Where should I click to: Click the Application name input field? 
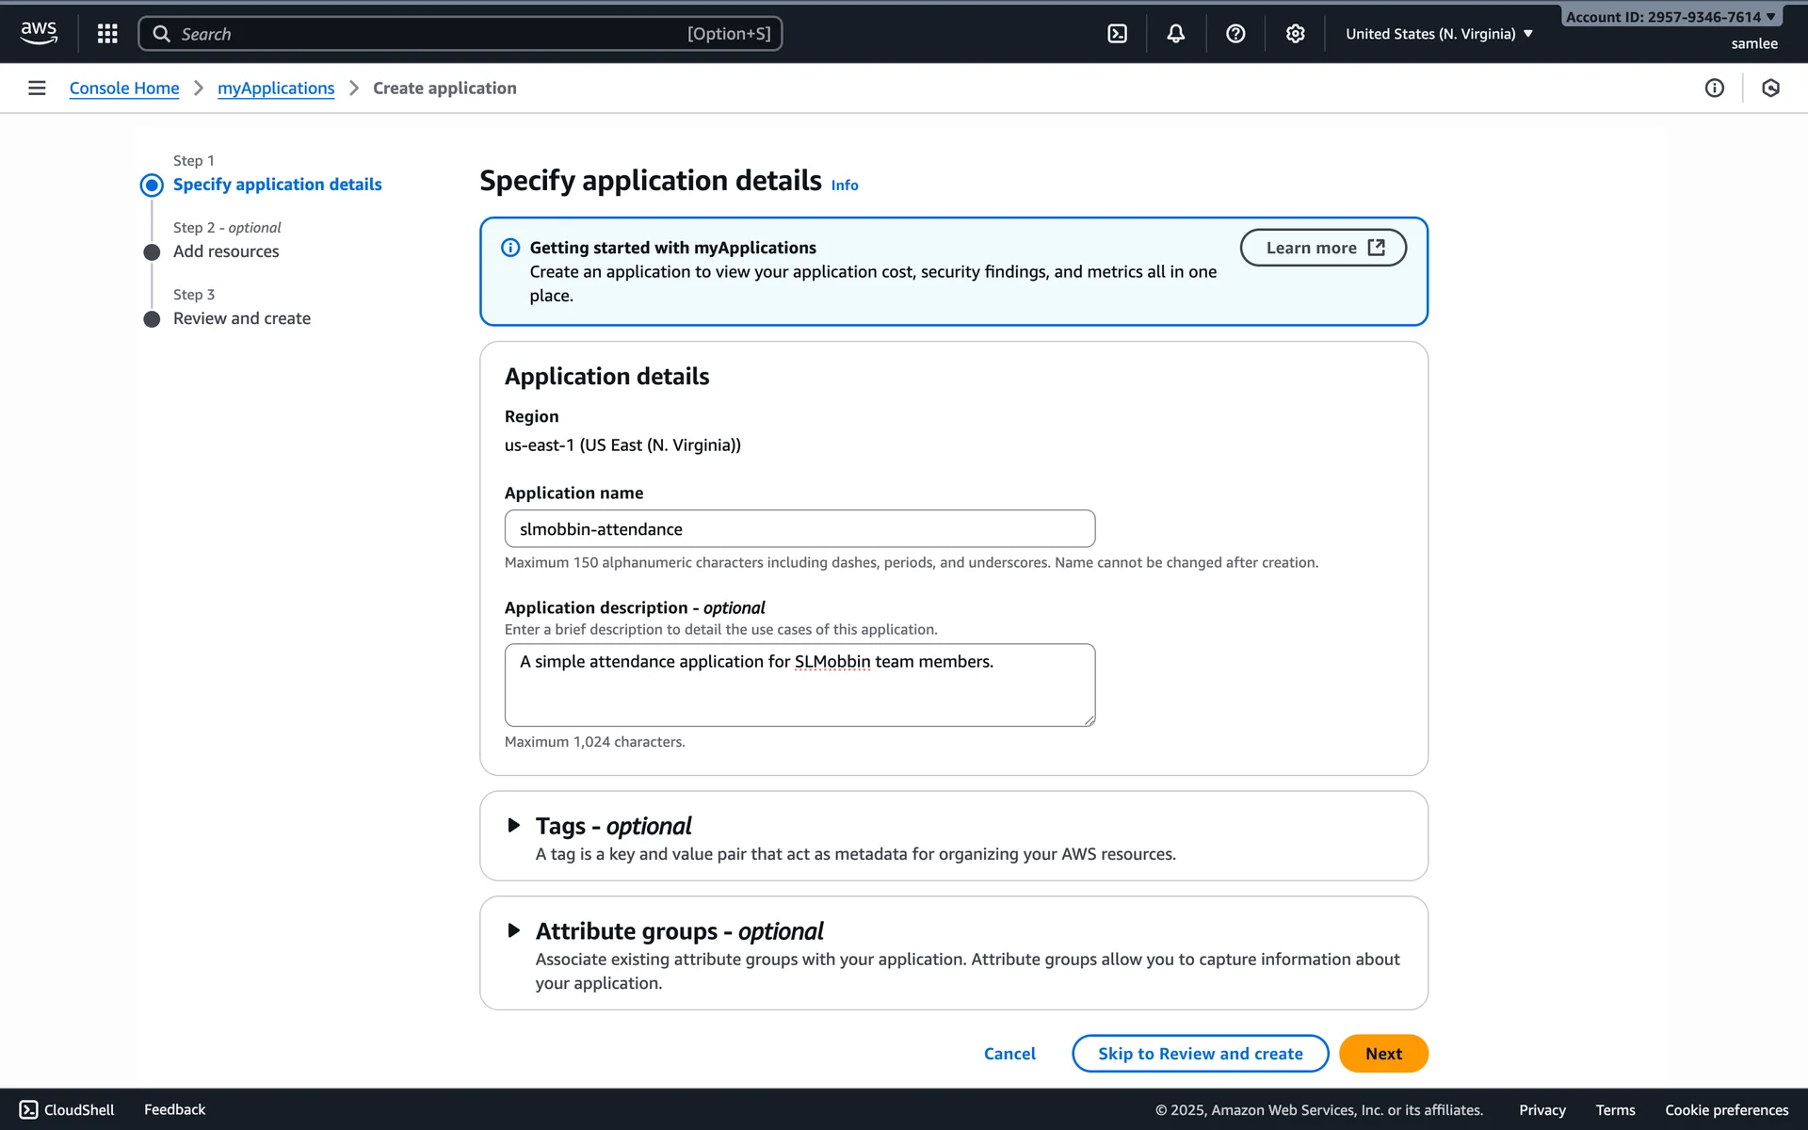pyautogui.click(x=799, y=528)
